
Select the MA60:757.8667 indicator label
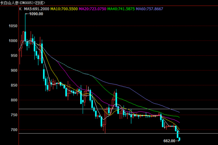[149, 9]
